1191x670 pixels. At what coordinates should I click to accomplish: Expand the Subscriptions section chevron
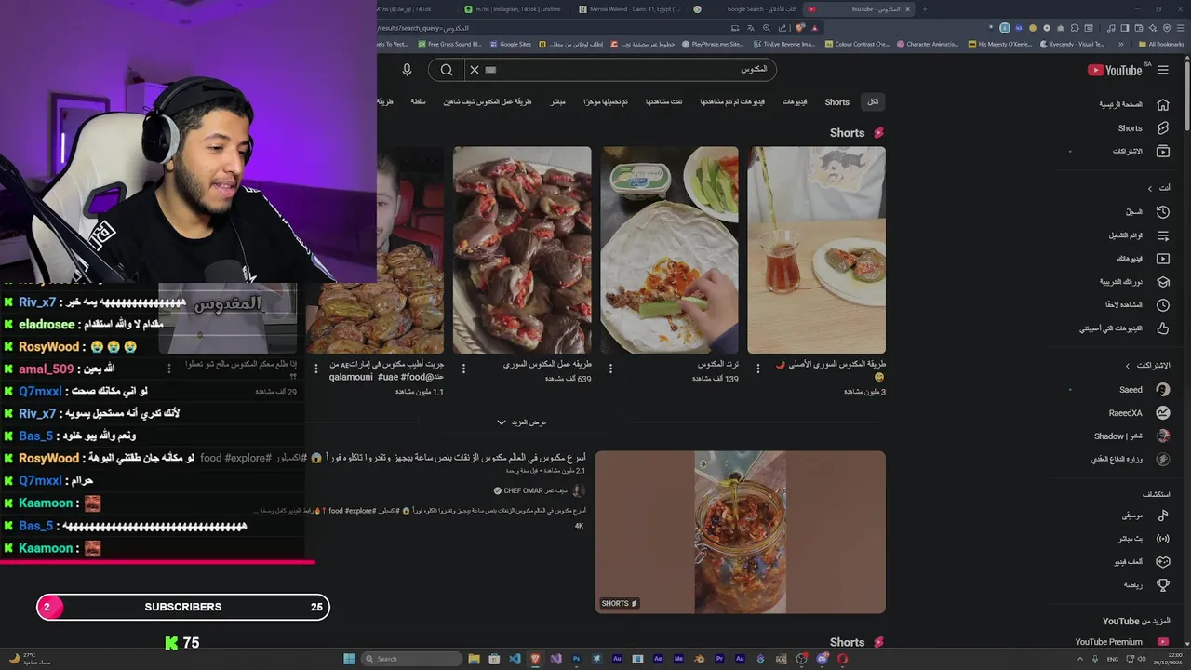tap(1128, 366)
